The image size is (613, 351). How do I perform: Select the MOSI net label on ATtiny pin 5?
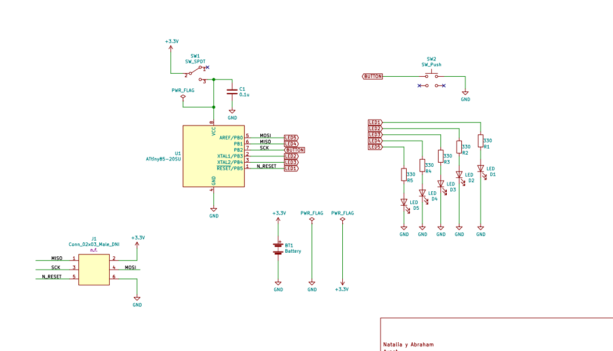pyautogui.click(x=266, y=135)
